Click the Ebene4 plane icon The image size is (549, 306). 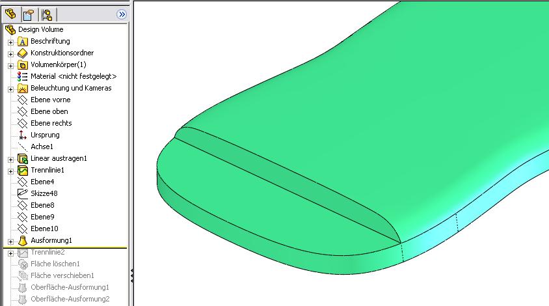[x=22, y=182]
